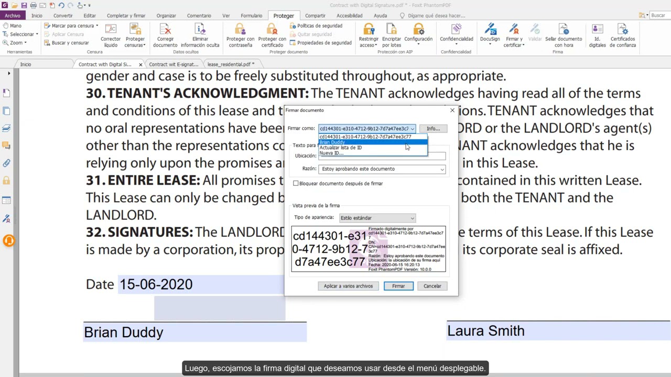Click the Info... button
671x377 pixels.
[x=433, y=128]
